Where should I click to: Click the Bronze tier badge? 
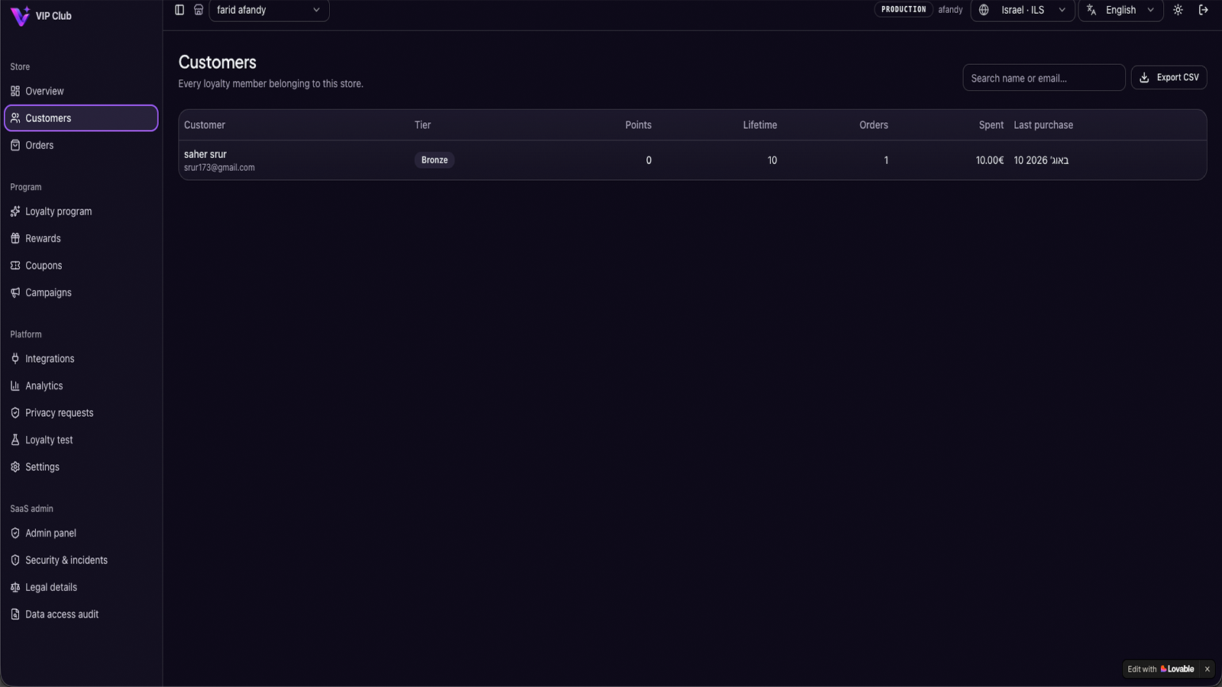(x=435, y=160)
